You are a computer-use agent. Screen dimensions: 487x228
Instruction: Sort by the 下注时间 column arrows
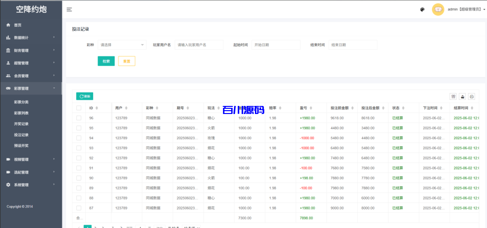point(441,108)
